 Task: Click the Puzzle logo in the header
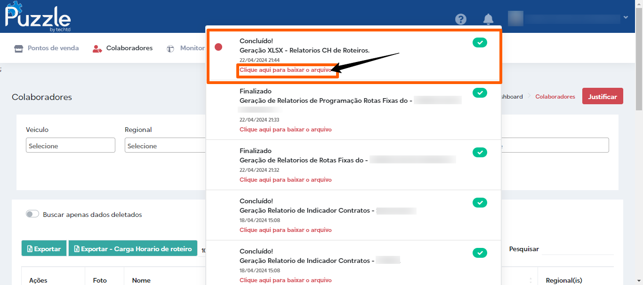[x=38, y=17]
